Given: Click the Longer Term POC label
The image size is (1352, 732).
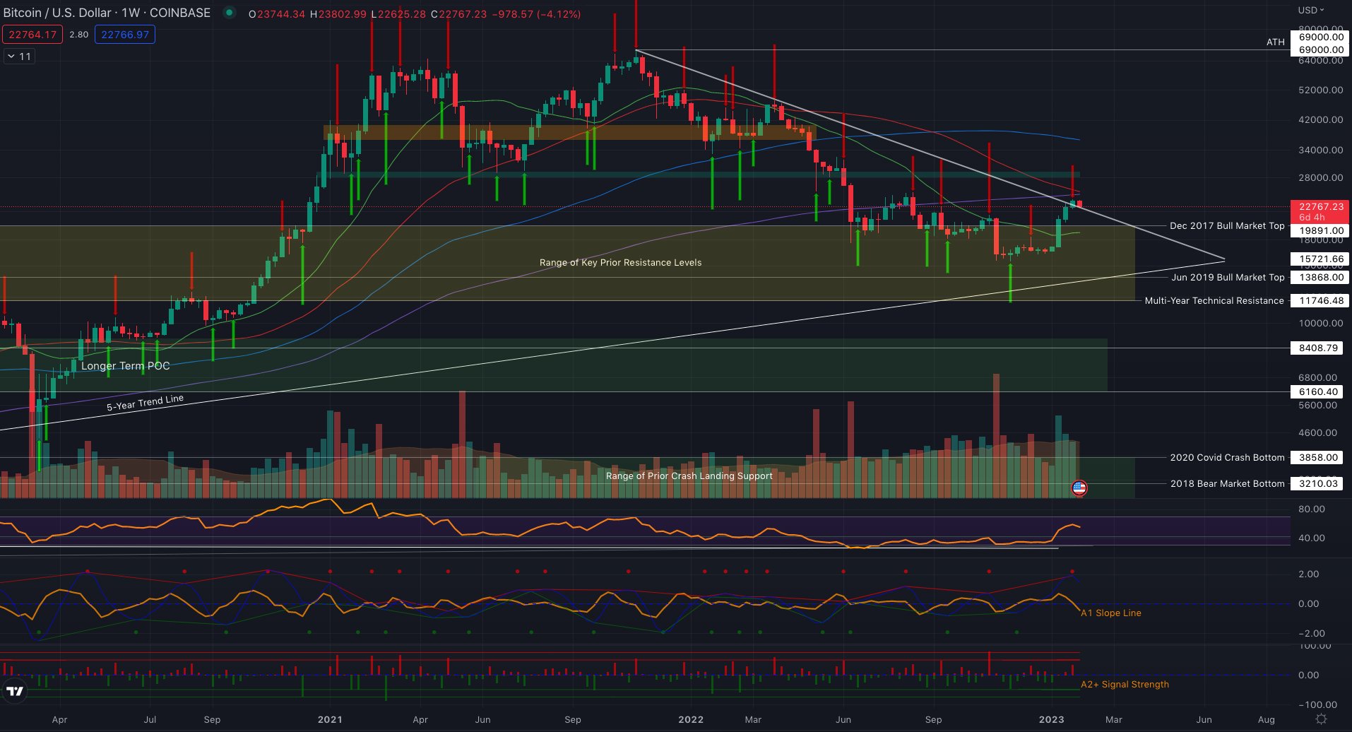Looking at the screenshot, I should click(126, 366).
